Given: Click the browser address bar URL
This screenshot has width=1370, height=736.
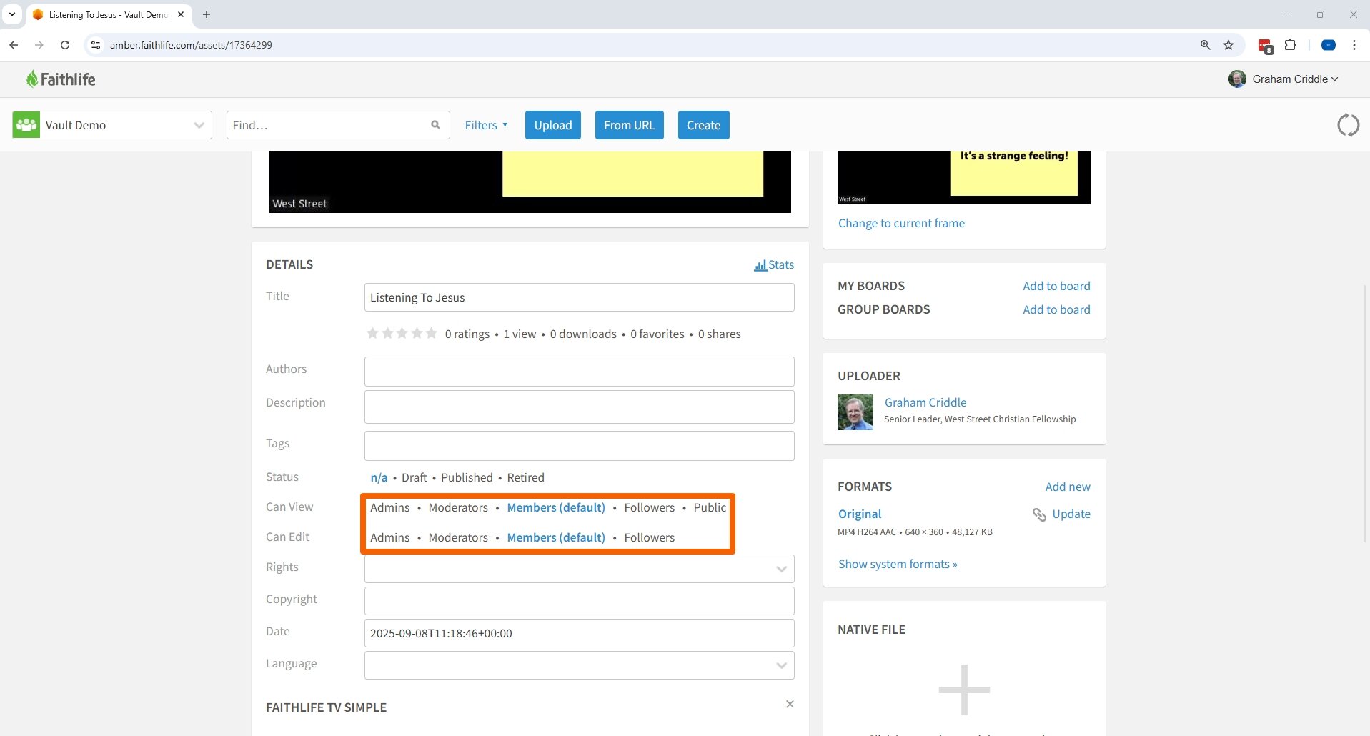Looking at the screenshot, I should point(191,45).
